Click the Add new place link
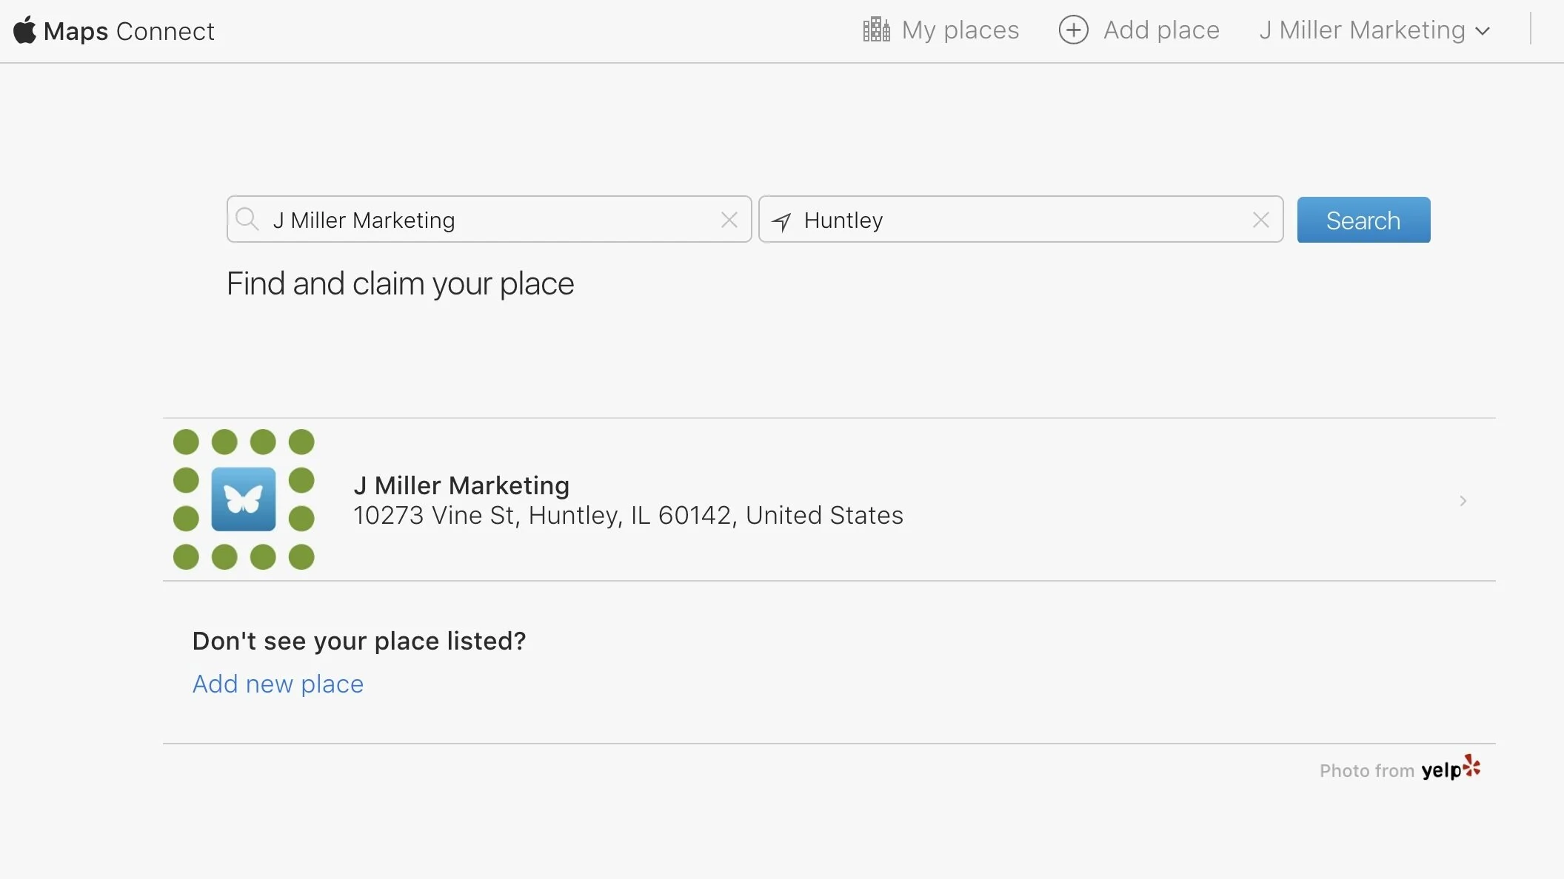 (278, 684)
